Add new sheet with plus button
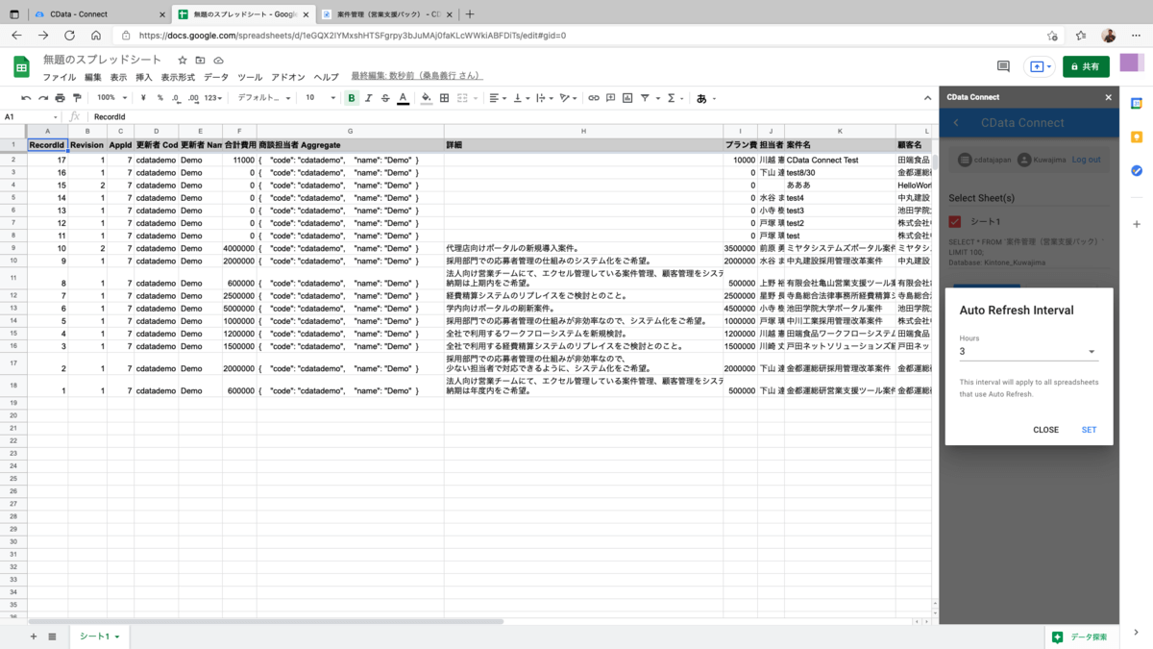Image resolution: width=1153 pixels, height=649 pixels. tap(34, 637)
